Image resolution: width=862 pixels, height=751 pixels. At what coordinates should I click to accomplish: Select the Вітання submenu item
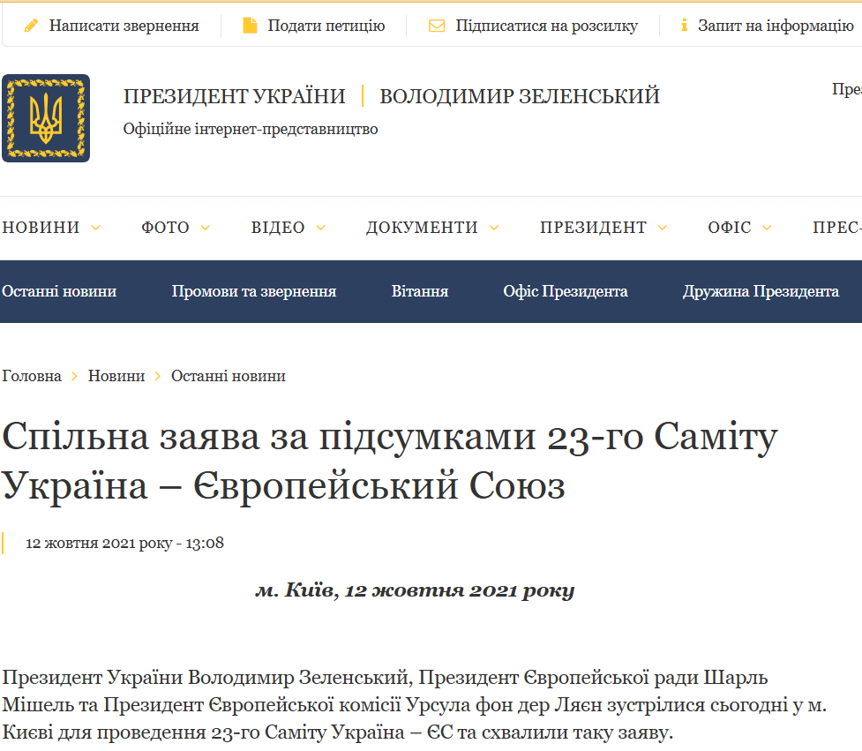tap(419, 289)
